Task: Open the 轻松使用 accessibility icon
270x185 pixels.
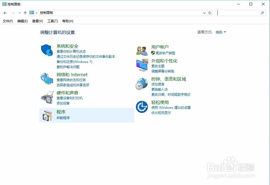Action: coord(142,107)
